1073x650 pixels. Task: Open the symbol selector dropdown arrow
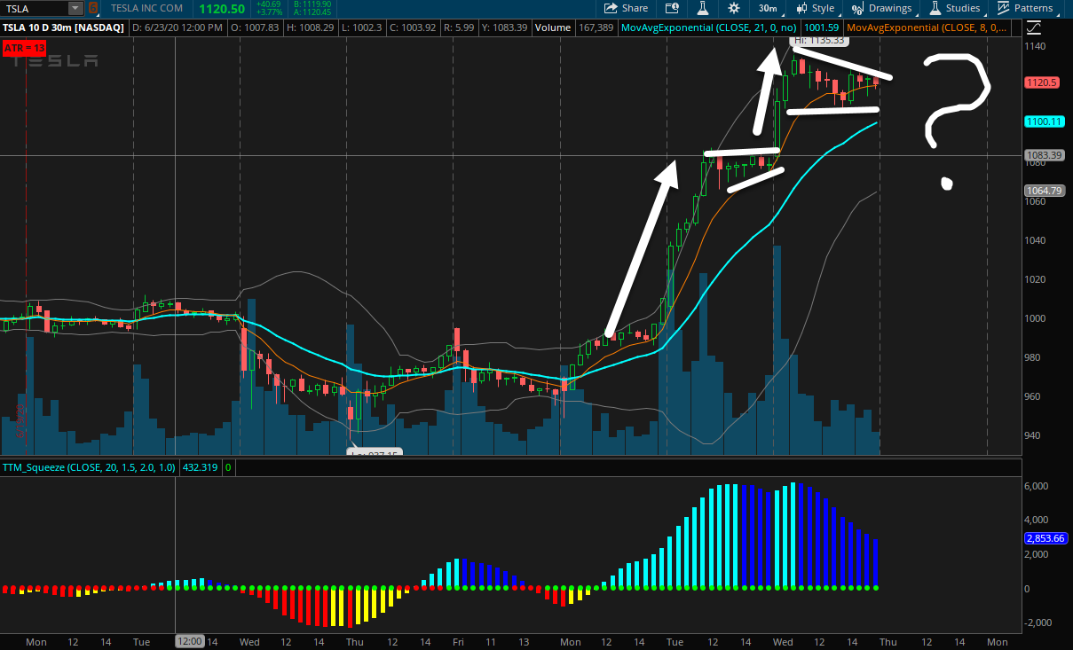tap(75, 8)
